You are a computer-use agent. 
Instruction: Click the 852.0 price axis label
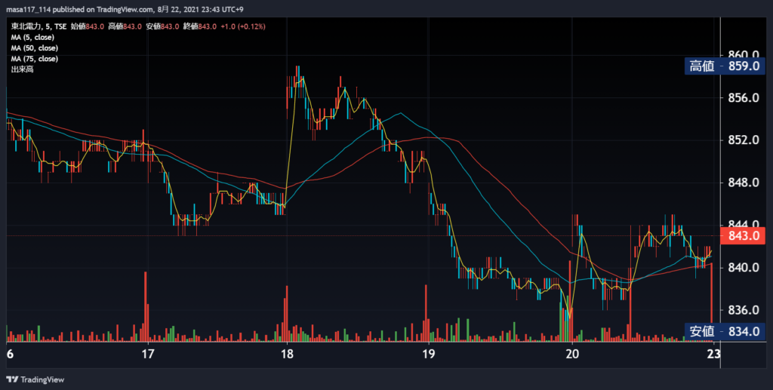pyautogui.click(x=744, y=140)
